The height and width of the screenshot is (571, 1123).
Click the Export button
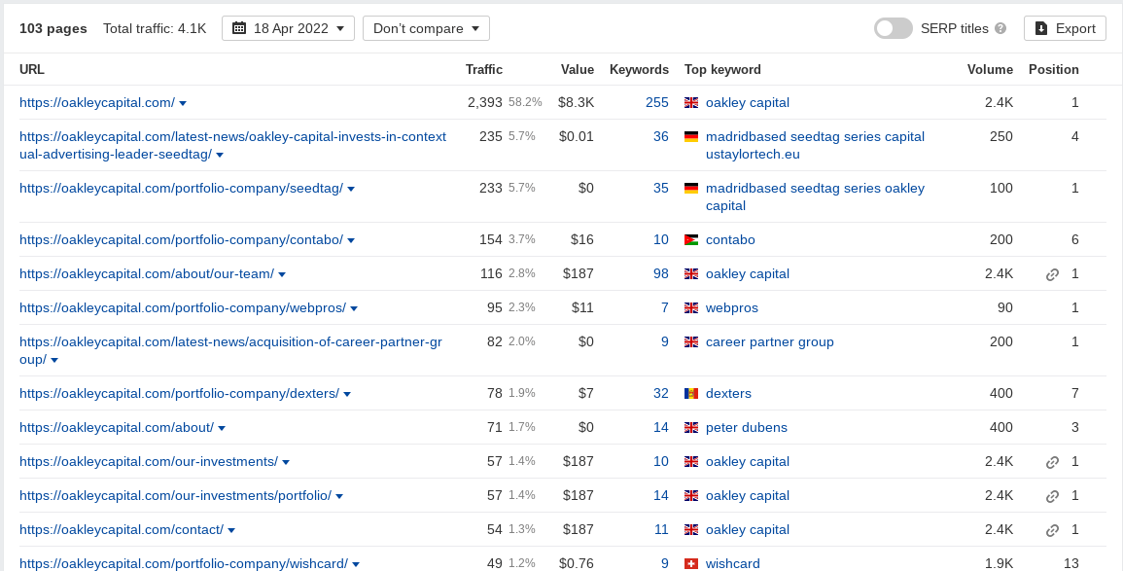(x=1065, y=28)
